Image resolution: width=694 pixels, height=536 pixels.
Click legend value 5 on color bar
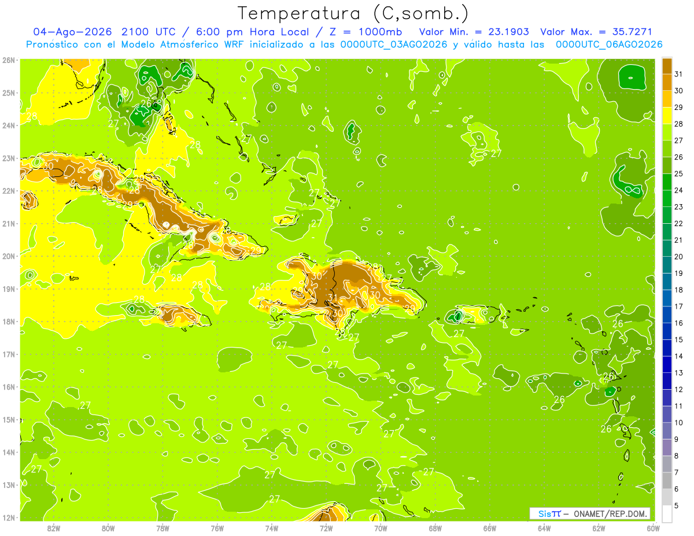click(677, 505)
